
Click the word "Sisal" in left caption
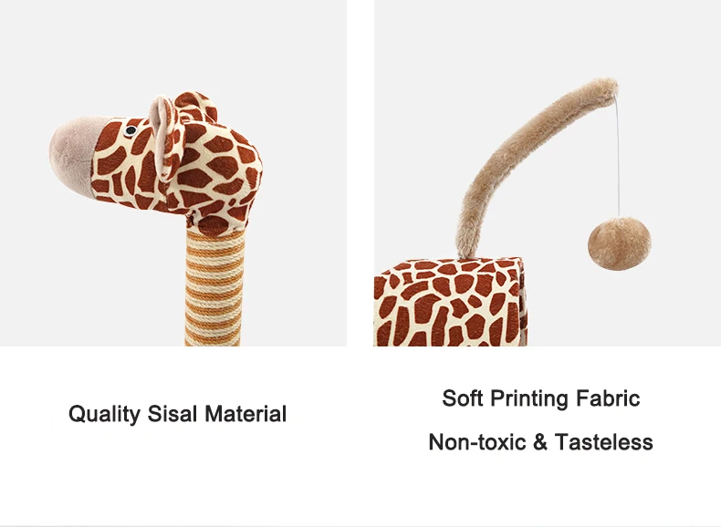pyautogui.click(x=172, y=413)
